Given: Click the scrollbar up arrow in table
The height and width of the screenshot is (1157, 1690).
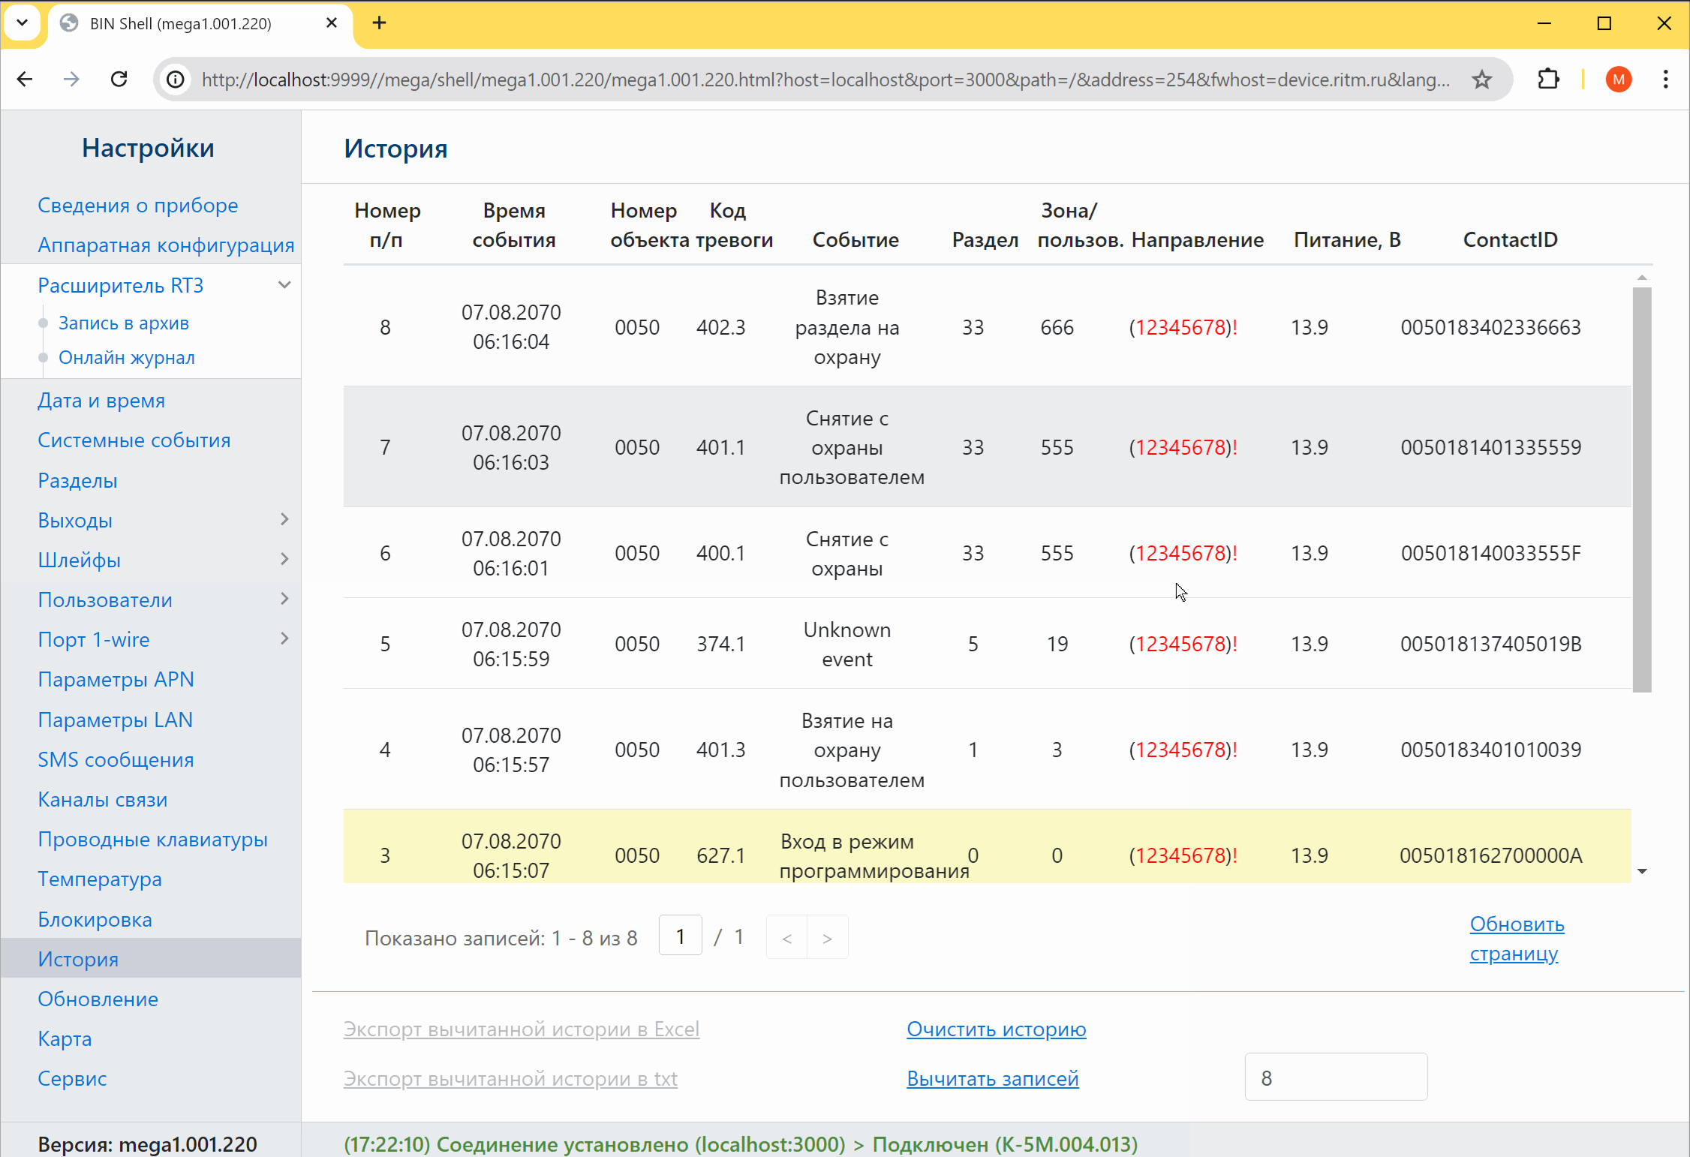Looking at the screenshot, I should point(1642,278).
